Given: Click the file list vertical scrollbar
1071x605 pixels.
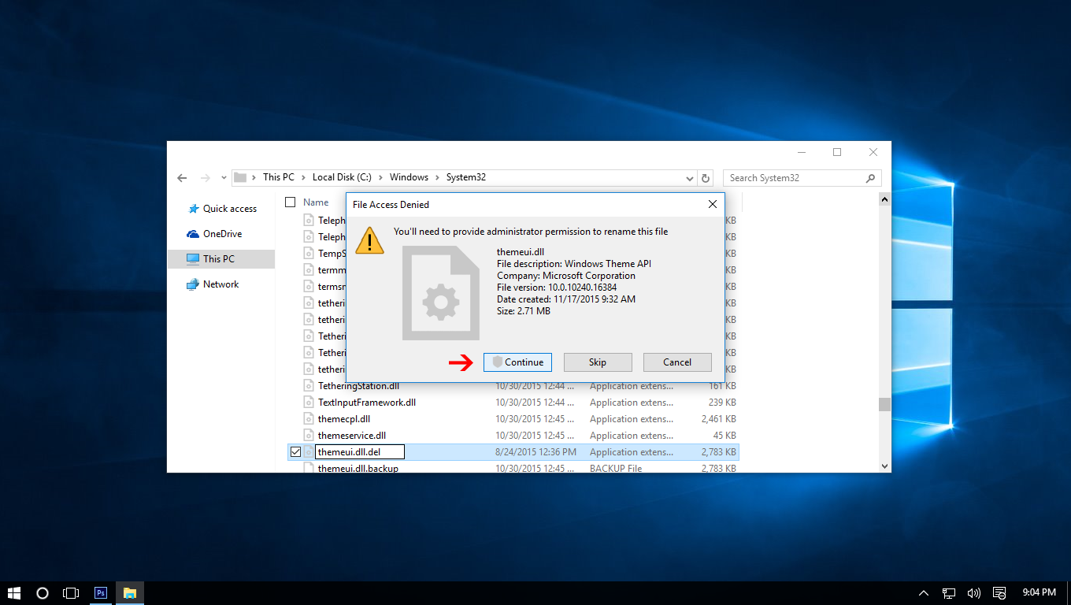Looking at the screenshot, I should point(884,404).
